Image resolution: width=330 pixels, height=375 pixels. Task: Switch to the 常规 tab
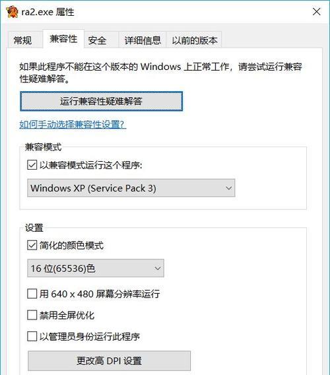click(x=22, y=40)
